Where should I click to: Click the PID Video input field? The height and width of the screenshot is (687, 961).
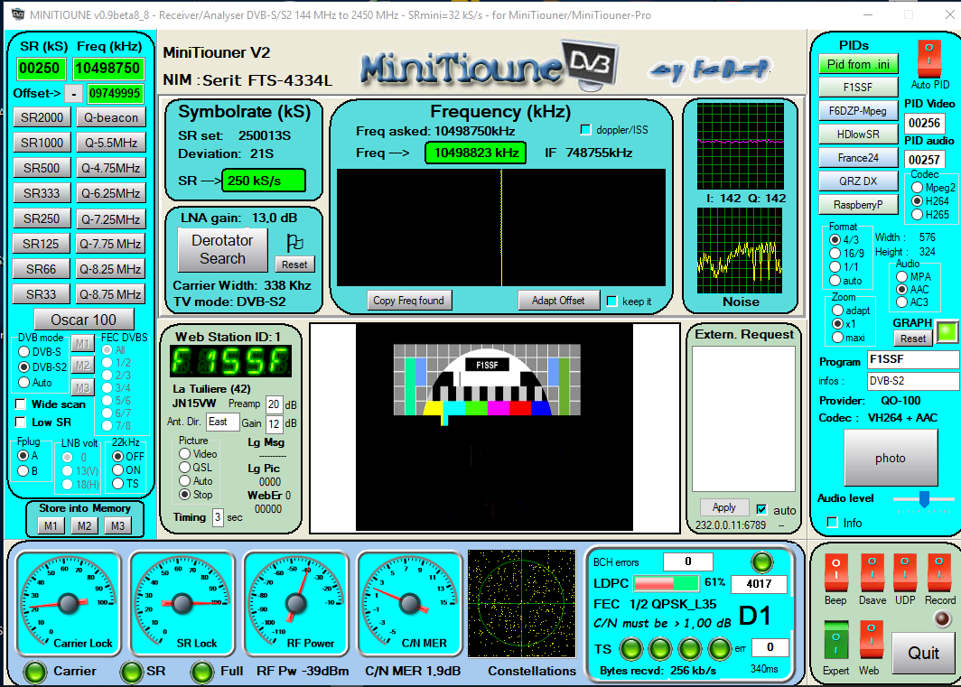click(925, 123)
